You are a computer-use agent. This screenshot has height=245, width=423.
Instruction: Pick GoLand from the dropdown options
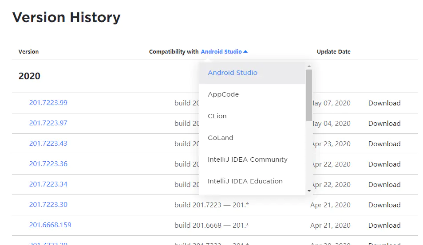pyautogui.click(x=220, y=138)
